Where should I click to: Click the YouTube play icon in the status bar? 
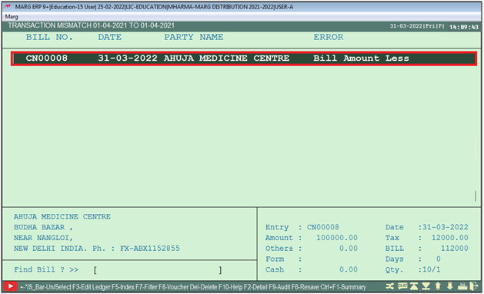10,286
